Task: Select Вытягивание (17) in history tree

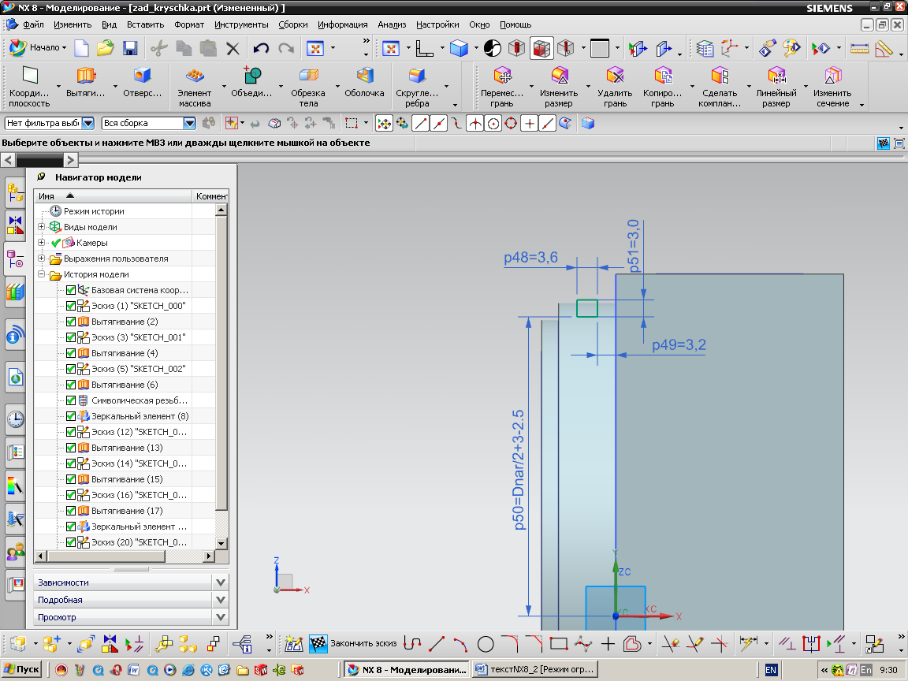Action: pos(127,511)
